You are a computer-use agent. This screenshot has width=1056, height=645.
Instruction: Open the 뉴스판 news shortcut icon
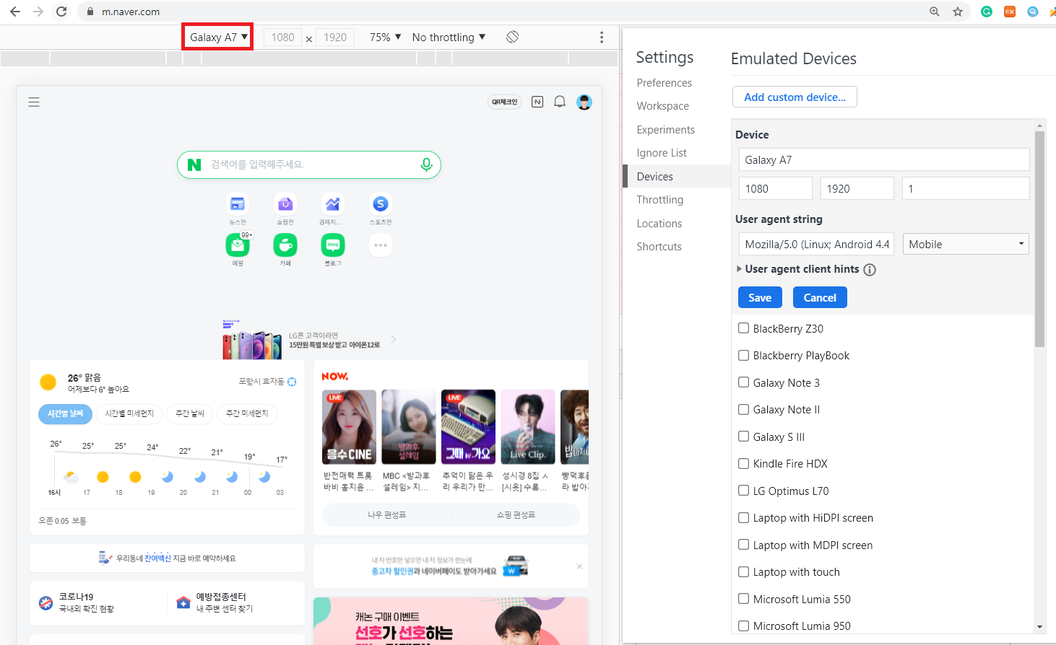(x=238, y=204)
